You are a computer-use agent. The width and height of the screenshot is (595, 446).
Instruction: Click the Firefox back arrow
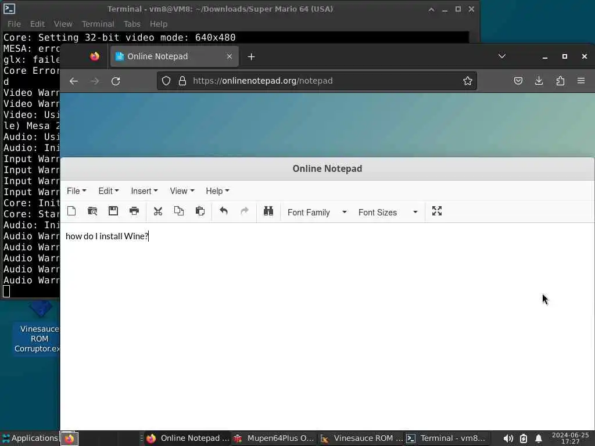[x=74, y=81]
